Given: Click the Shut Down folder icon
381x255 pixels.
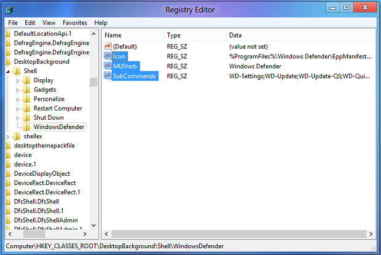Looking at the screenshot, I should (27, 118).
